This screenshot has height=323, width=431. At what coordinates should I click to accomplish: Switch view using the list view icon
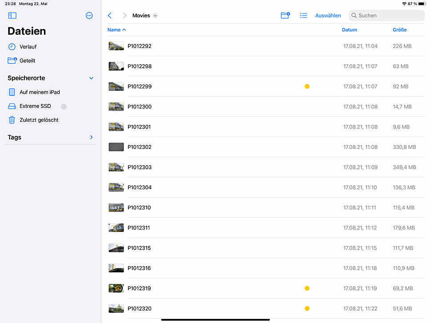[x=303, y=16]
